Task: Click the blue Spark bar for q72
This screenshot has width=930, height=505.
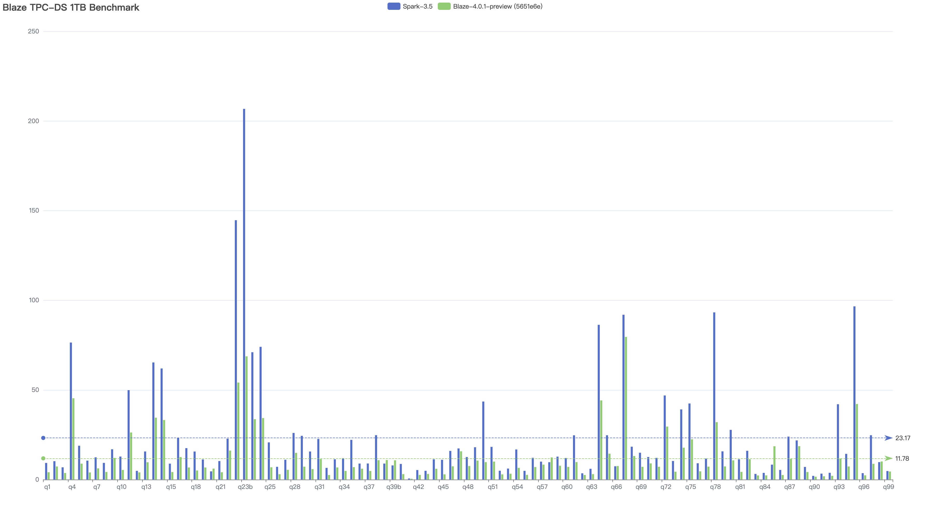Action: [x=665, y=438]
